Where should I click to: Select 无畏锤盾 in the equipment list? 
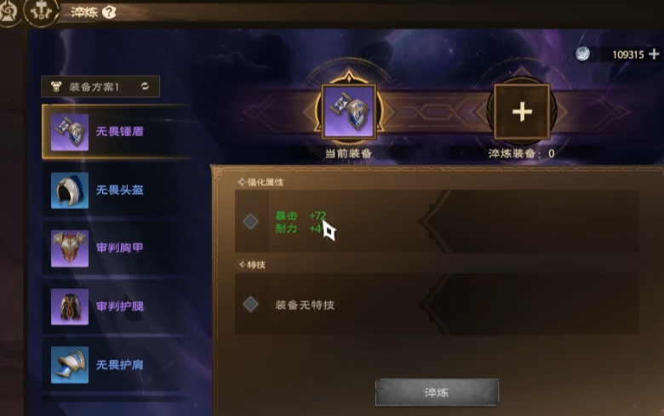coord(117,132)
